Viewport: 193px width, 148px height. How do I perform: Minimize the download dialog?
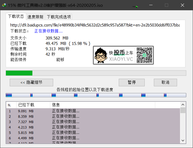pyautogui.click(x=150, y=5)
